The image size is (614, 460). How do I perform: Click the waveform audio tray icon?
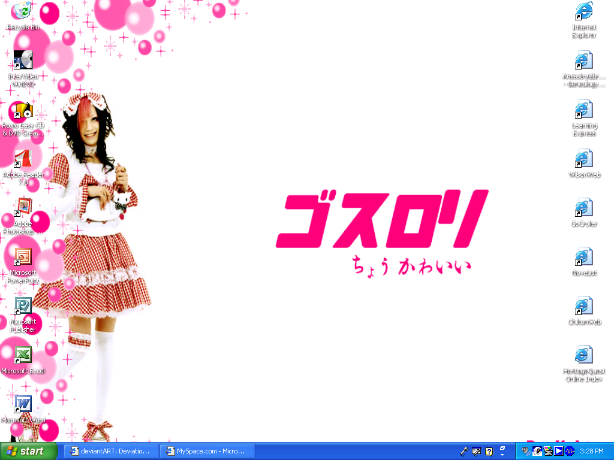point(570,452)
